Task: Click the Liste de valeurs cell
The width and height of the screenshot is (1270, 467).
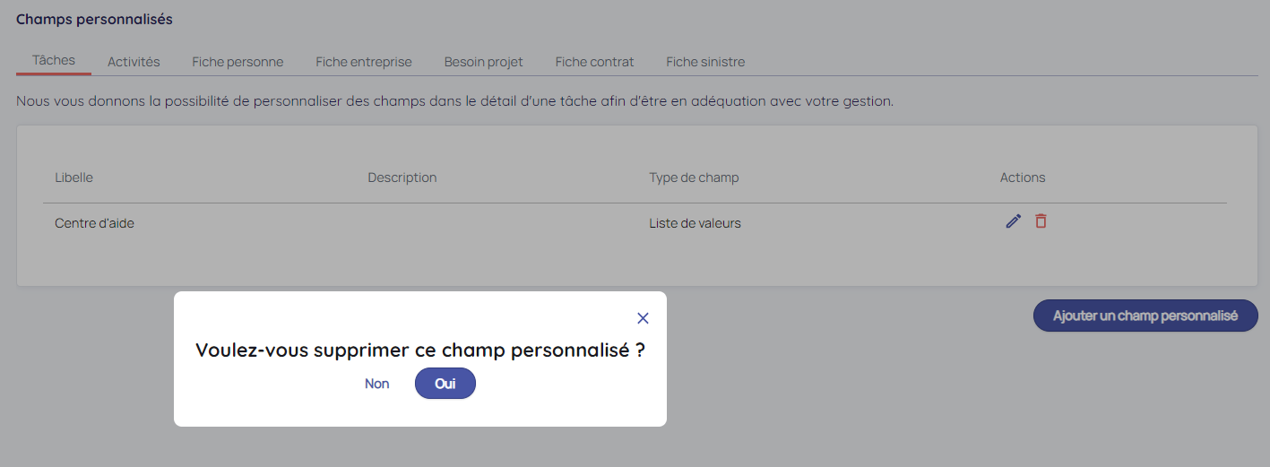Action: (x=695, y=223)
